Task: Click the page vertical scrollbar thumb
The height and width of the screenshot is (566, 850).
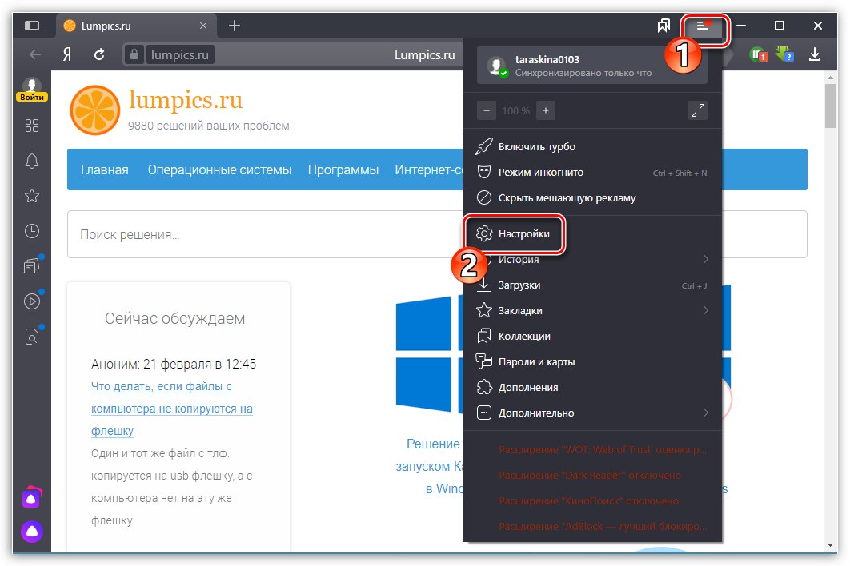Action: [831, 106]
